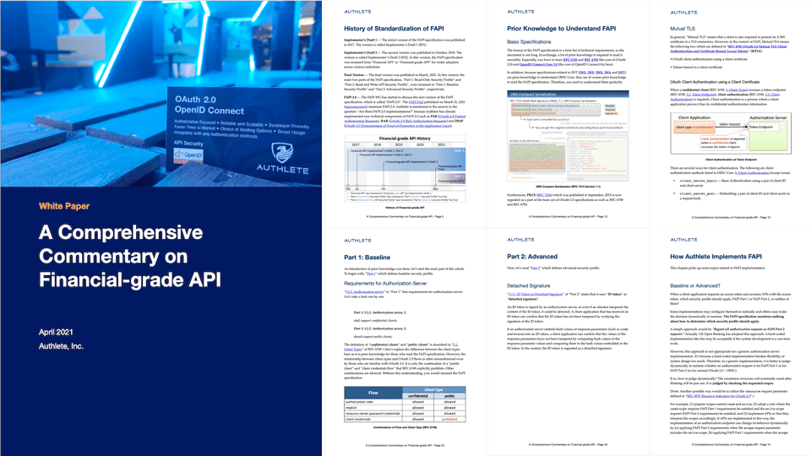The width and height of the screenshot is (811, 456).
Task: Click the Authlete eagle shield logo on cover photo
Action: click(x=282, y=153)
